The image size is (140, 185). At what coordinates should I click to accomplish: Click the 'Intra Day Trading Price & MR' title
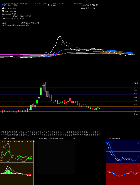tap(52, 138)
